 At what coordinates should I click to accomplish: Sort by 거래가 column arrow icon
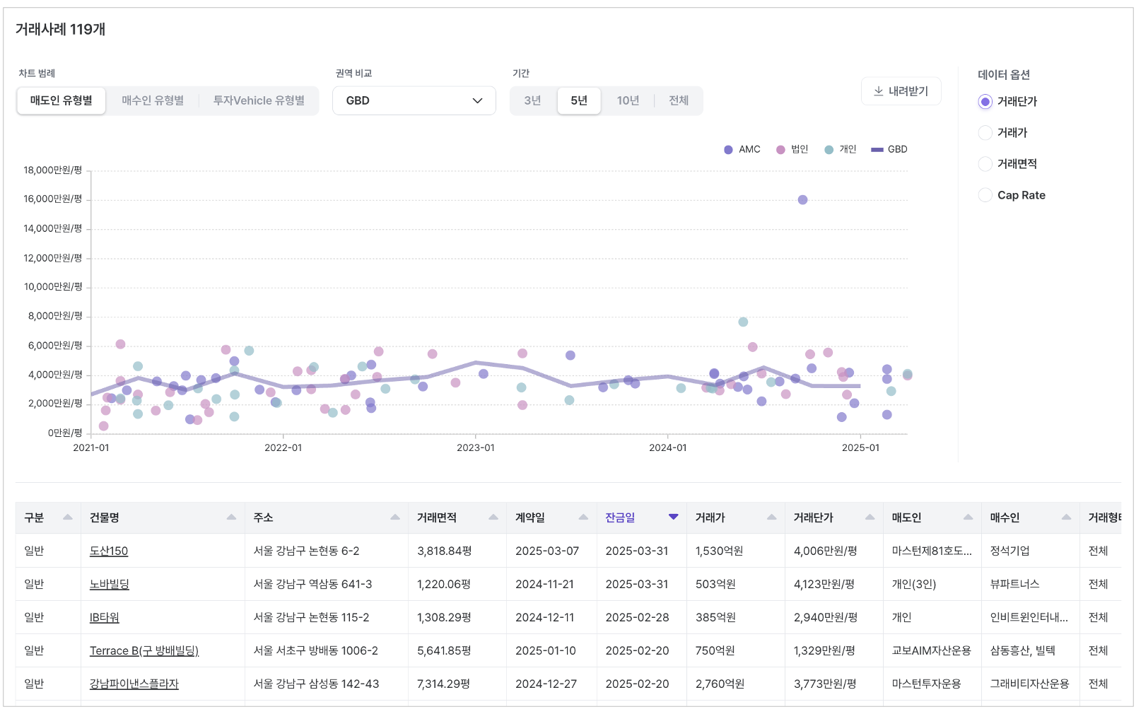771,517
